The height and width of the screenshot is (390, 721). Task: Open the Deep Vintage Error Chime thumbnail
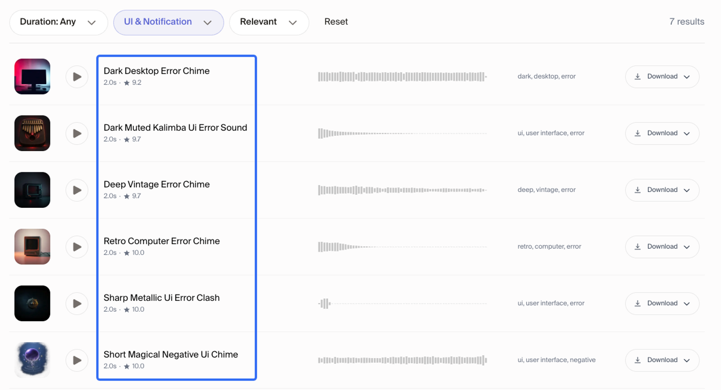pyautogui.click(x=32, y=190)
